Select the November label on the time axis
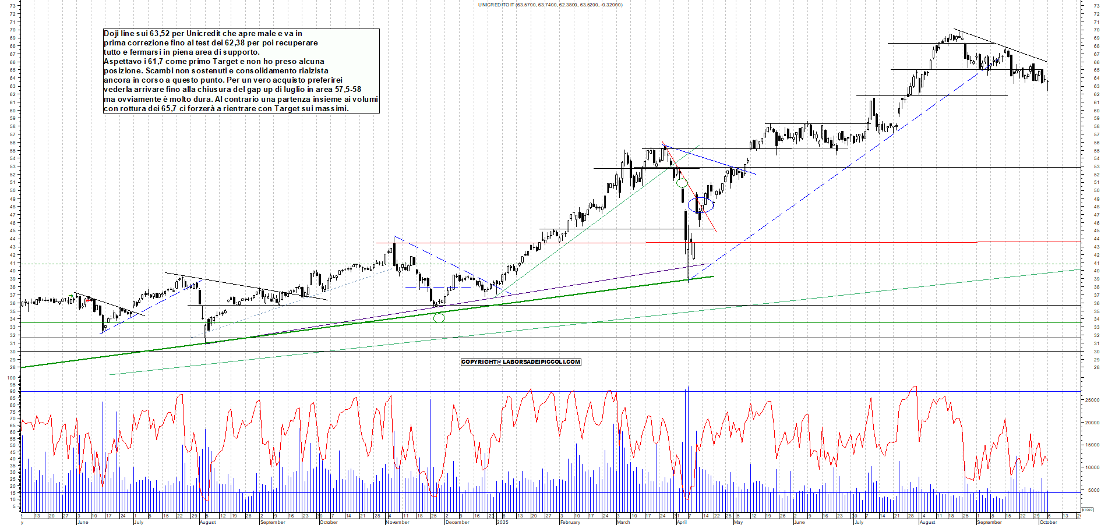The image size is (1101, 525). 397,522
